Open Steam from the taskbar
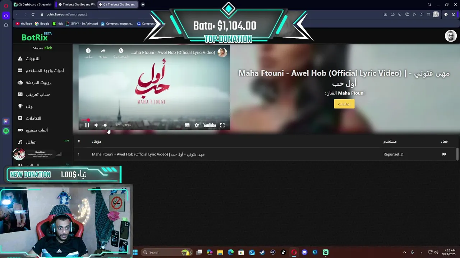Viewport: 460px width, 258px height. (x=262, y=252)
